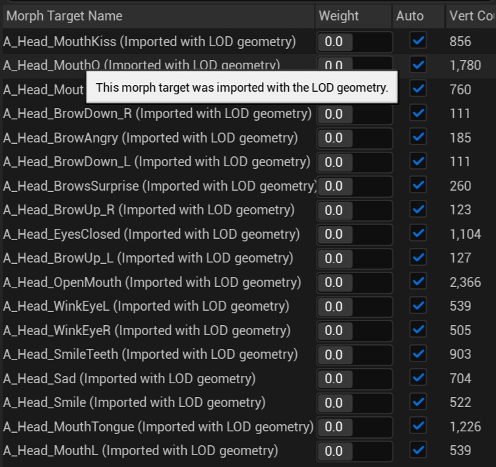Uncheck Auto for A_Head_Smile
Viewport: 496px width, 467px height.
coord(418,402)
